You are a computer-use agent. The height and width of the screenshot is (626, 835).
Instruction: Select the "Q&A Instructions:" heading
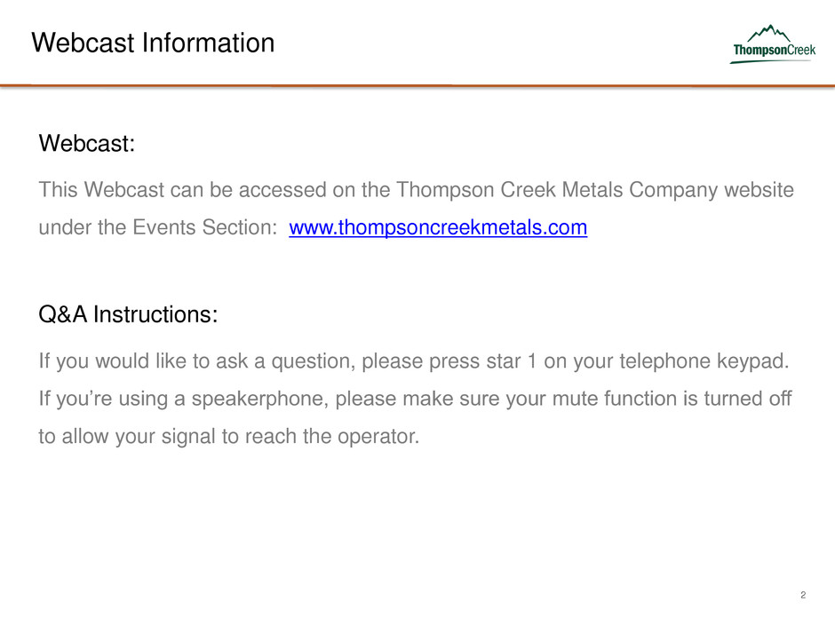point(128,315)
